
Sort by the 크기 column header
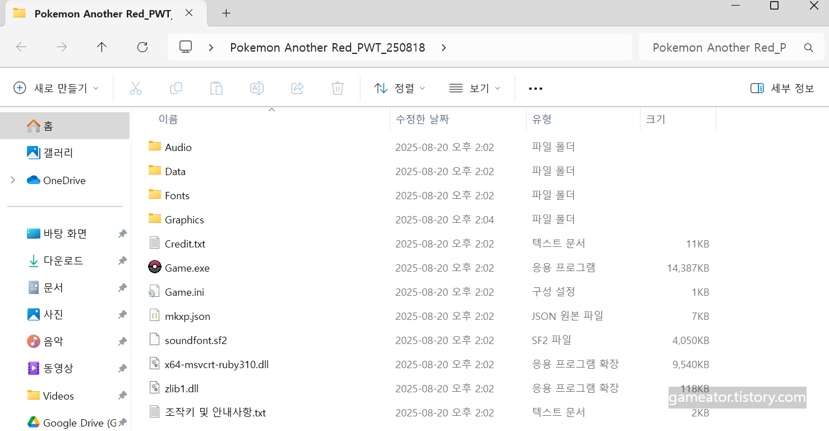(655, 119)
